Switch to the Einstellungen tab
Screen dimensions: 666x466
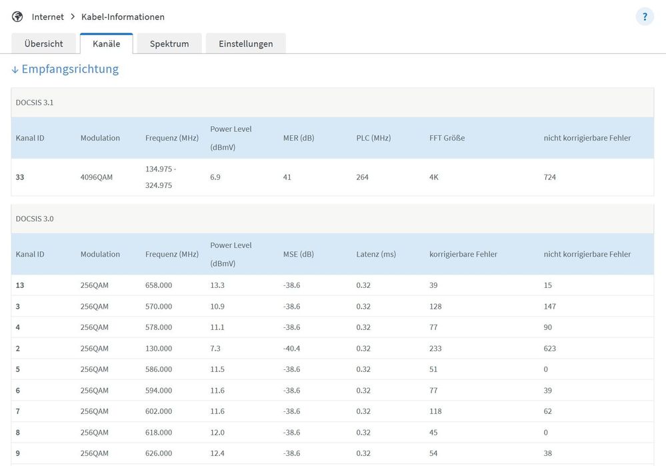(246, 43)
